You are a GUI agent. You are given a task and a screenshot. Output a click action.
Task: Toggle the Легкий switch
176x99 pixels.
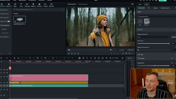[139, 58]
